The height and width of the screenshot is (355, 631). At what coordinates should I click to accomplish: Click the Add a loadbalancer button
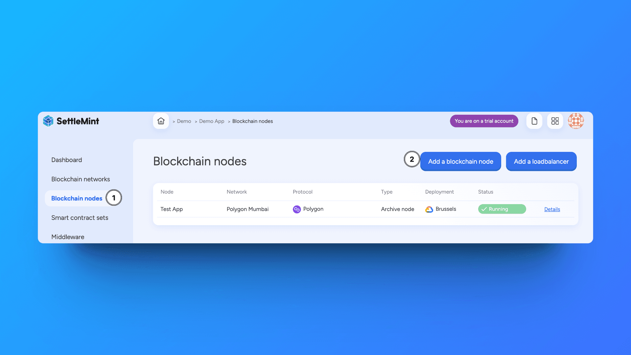click(x=541, y=161)
